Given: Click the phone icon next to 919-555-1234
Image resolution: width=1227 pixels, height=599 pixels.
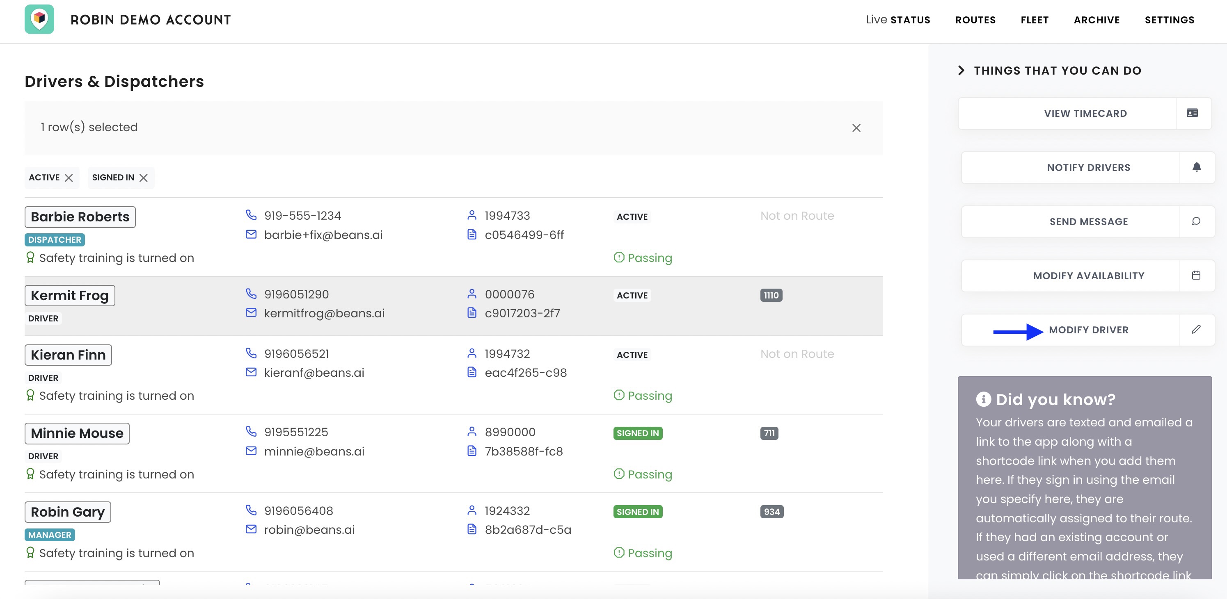Looking at the screenshot, I should point(251,215).
